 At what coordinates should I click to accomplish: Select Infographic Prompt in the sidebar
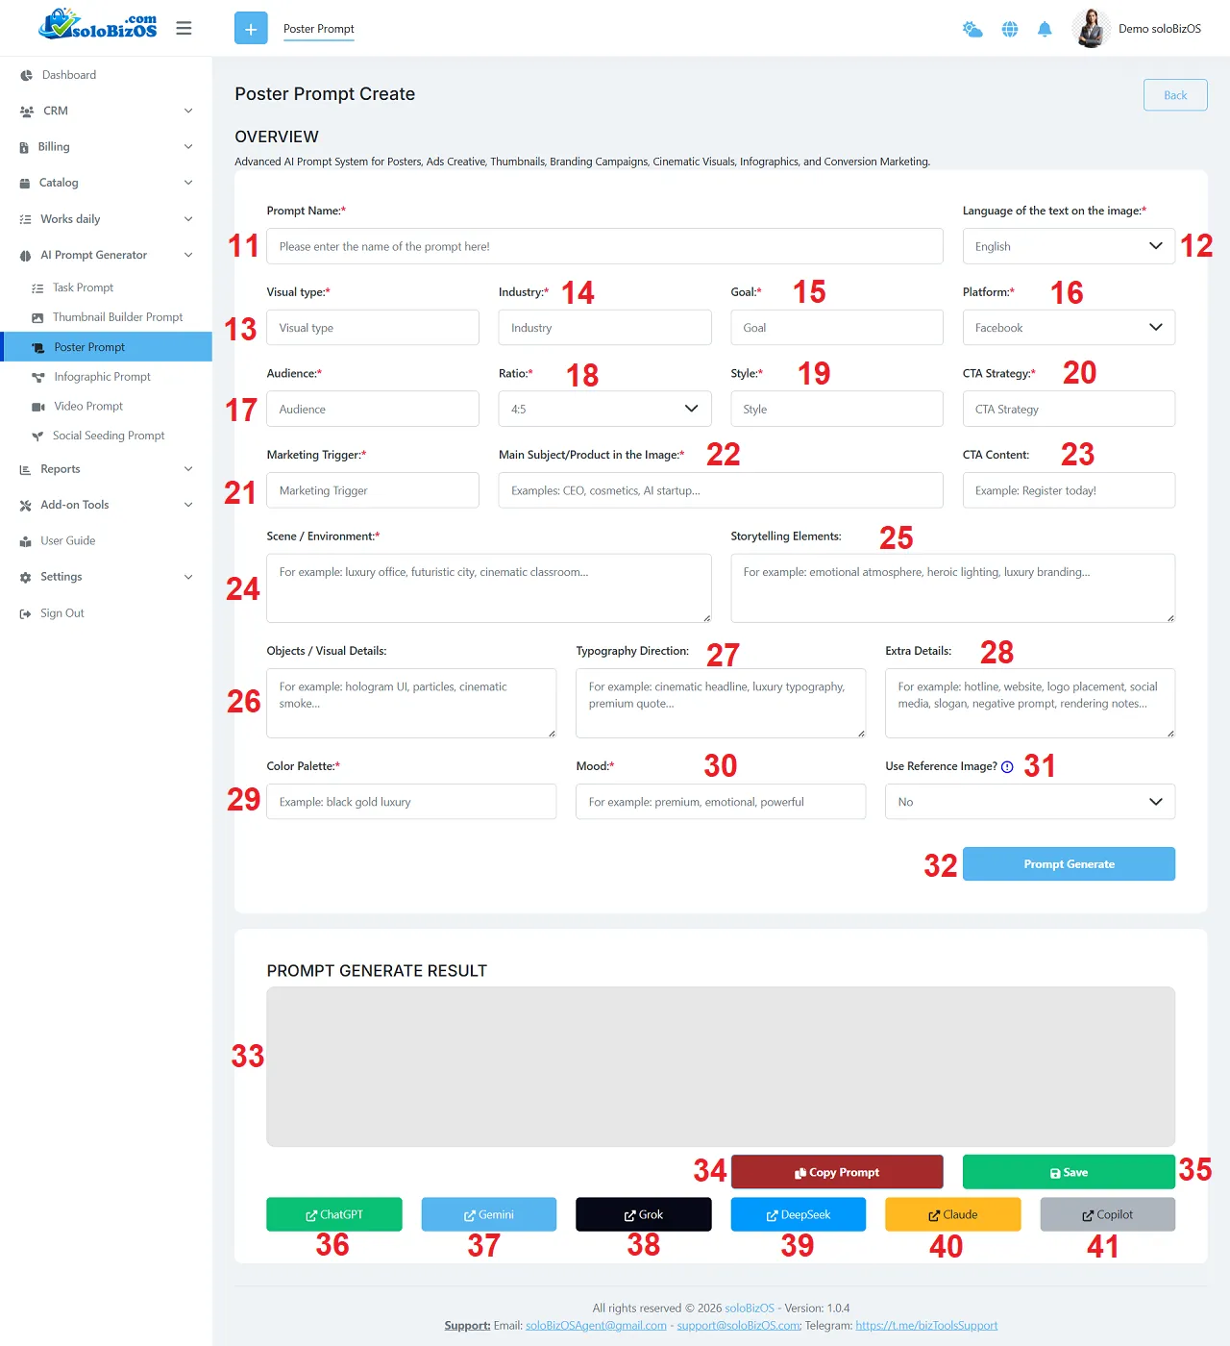pos(102,377)
